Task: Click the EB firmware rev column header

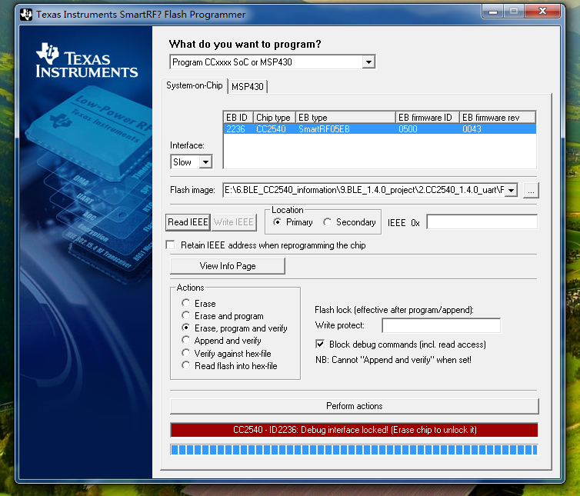Action: click(x=498, y=117)
